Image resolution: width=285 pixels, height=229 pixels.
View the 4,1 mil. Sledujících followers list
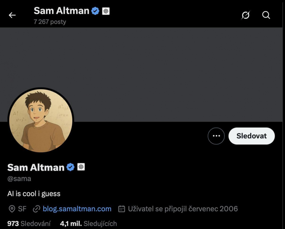click(88, 223)
